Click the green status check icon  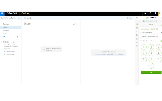pyautogui.click(x=144, y=21)
